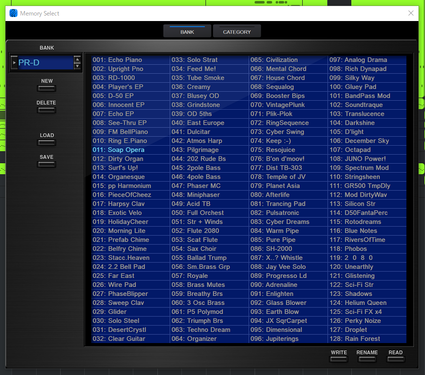Image resolution: width=425 pixels, height=375 pixels.
Task: Select patch 067: House Chord
Action: click(x=288, y=78)
